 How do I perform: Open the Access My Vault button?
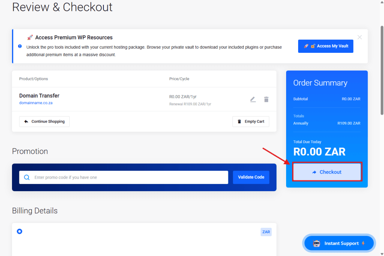(325, 46)
